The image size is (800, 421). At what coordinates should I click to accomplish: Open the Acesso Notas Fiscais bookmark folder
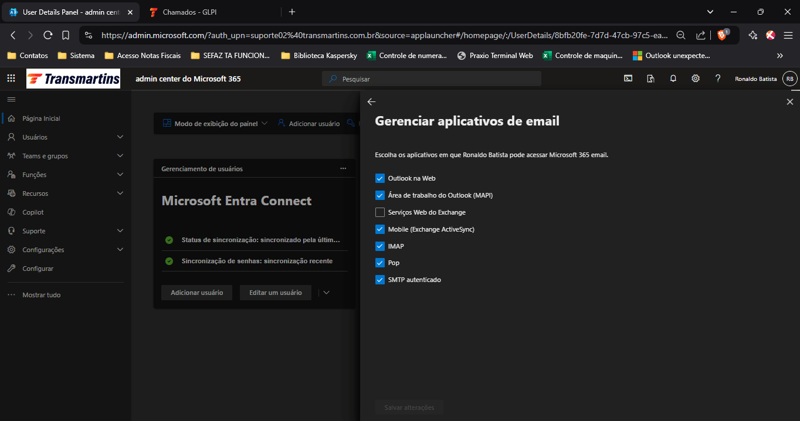coord(143,56)
